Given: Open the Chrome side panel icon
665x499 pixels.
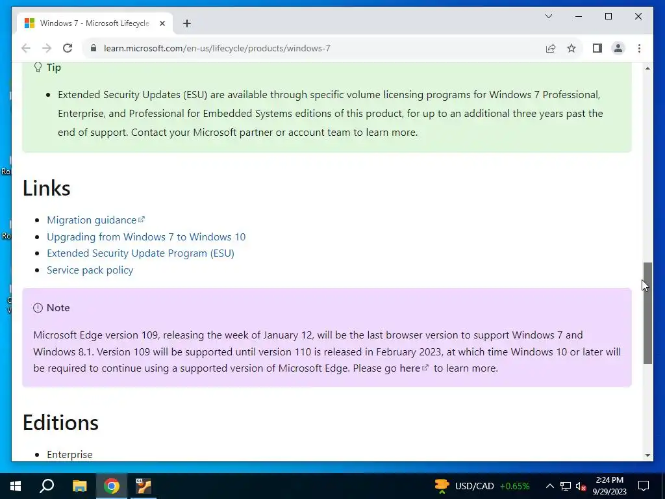Looking at the screenshot, I should click(x=597, y=48).
